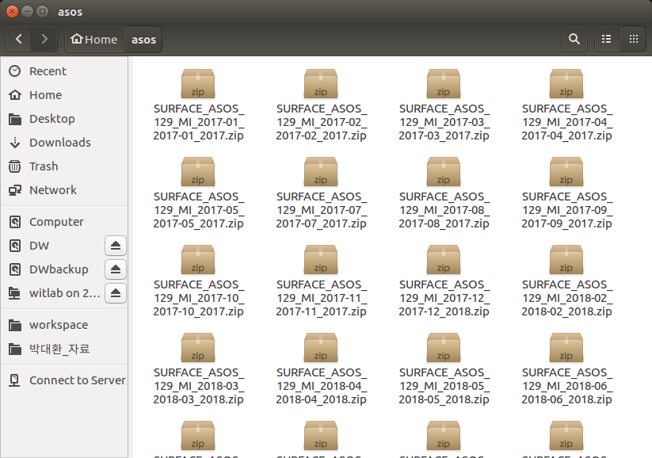The width and height of the screenshot is (652, 458).
Task: Select the 2017-08 zip file icon
Action: point(444,172)
